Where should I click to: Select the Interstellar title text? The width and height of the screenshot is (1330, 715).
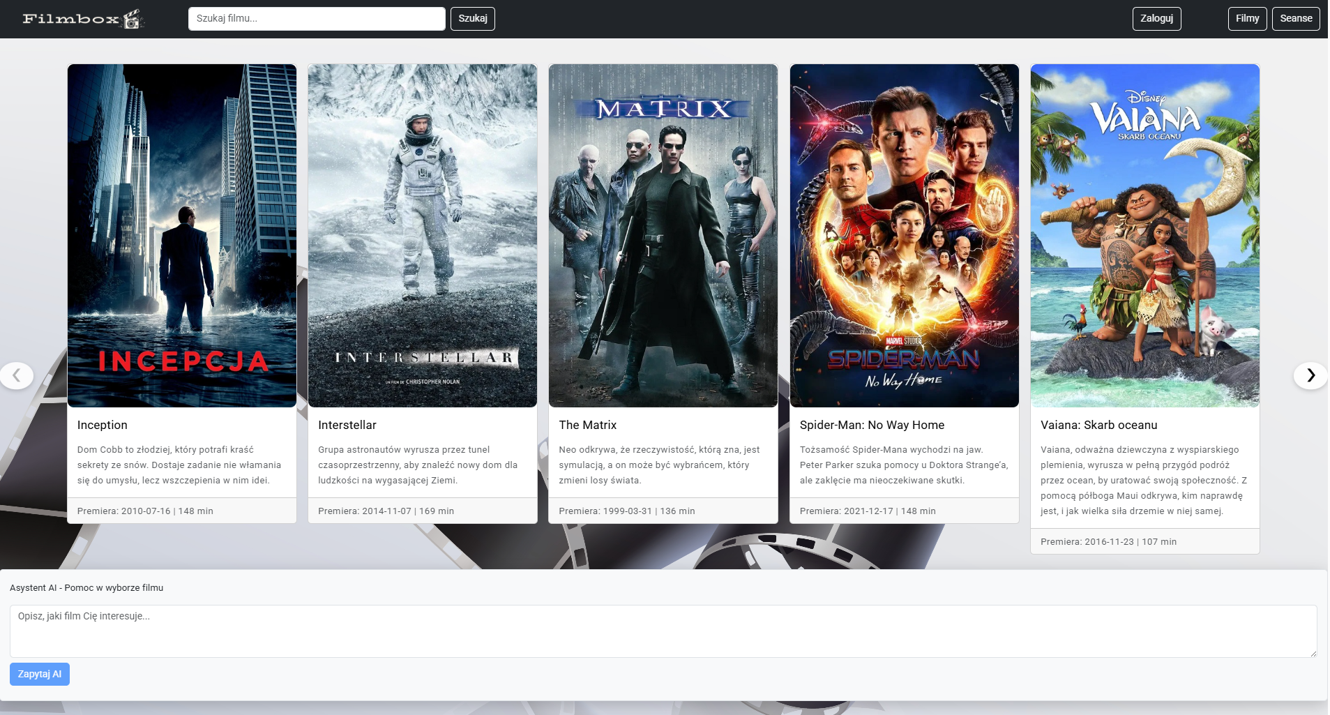click(x=347, y=425)
